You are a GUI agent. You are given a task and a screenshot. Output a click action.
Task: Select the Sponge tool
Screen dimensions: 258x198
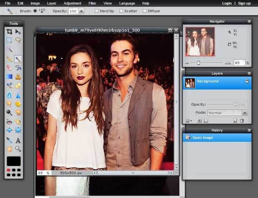[18, 104]
